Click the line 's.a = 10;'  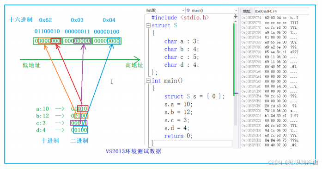click(178, 104)
